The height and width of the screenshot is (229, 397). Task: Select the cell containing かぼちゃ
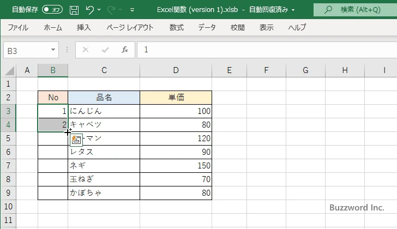tap(104, 193)
